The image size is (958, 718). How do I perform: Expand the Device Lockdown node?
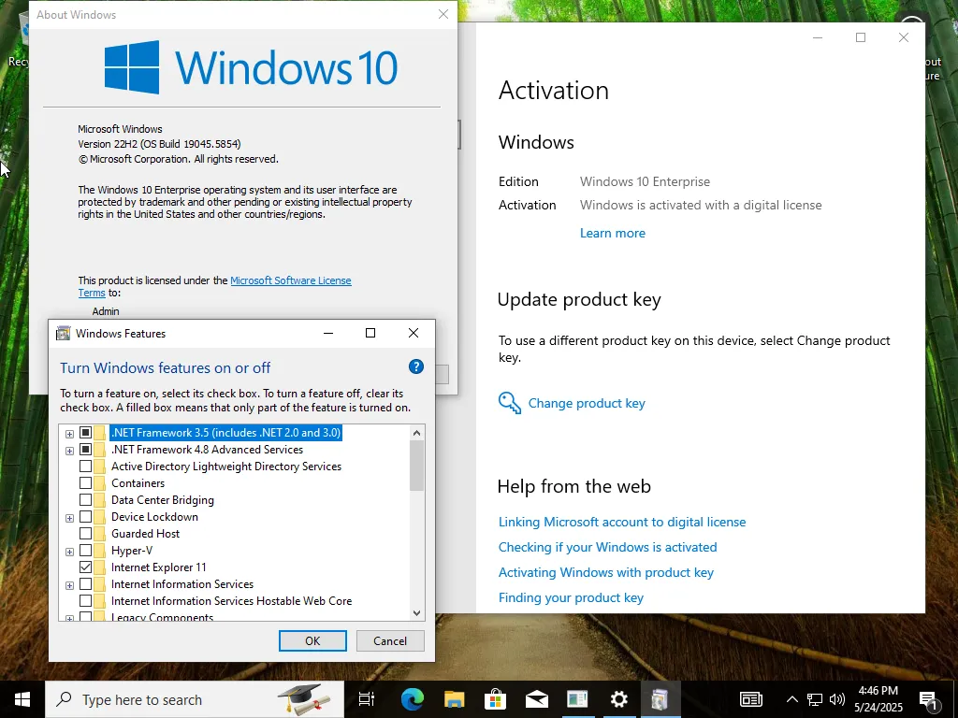[x=69, y=518]
